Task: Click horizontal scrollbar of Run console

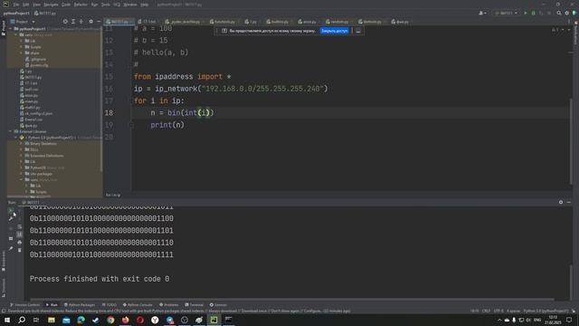Action: click(x=291, y=300)
